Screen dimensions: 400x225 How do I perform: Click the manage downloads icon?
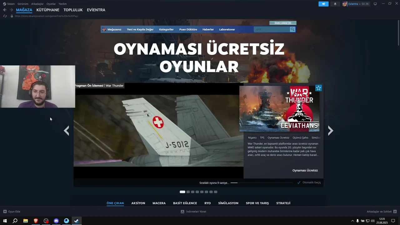[182, 212]
